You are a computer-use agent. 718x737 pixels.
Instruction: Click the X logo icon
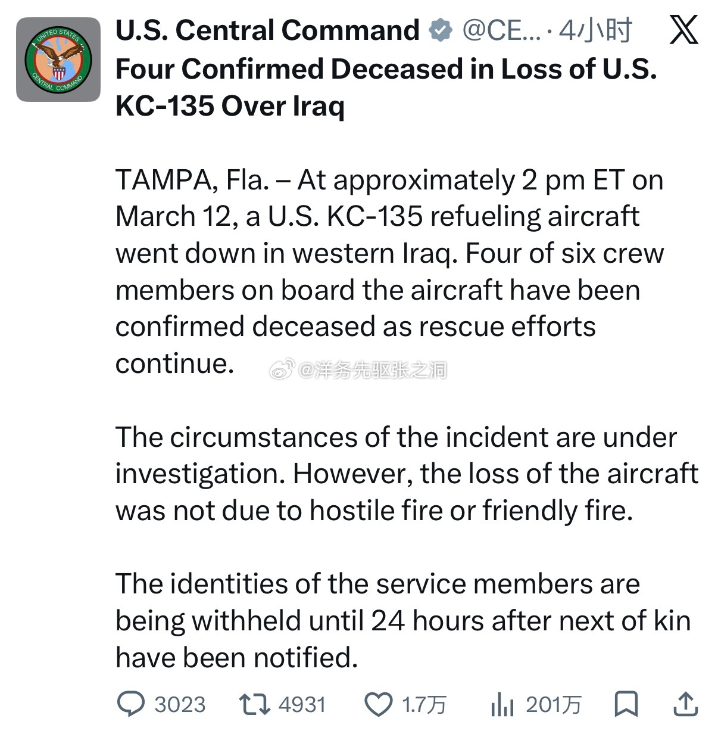click(683, 30)
